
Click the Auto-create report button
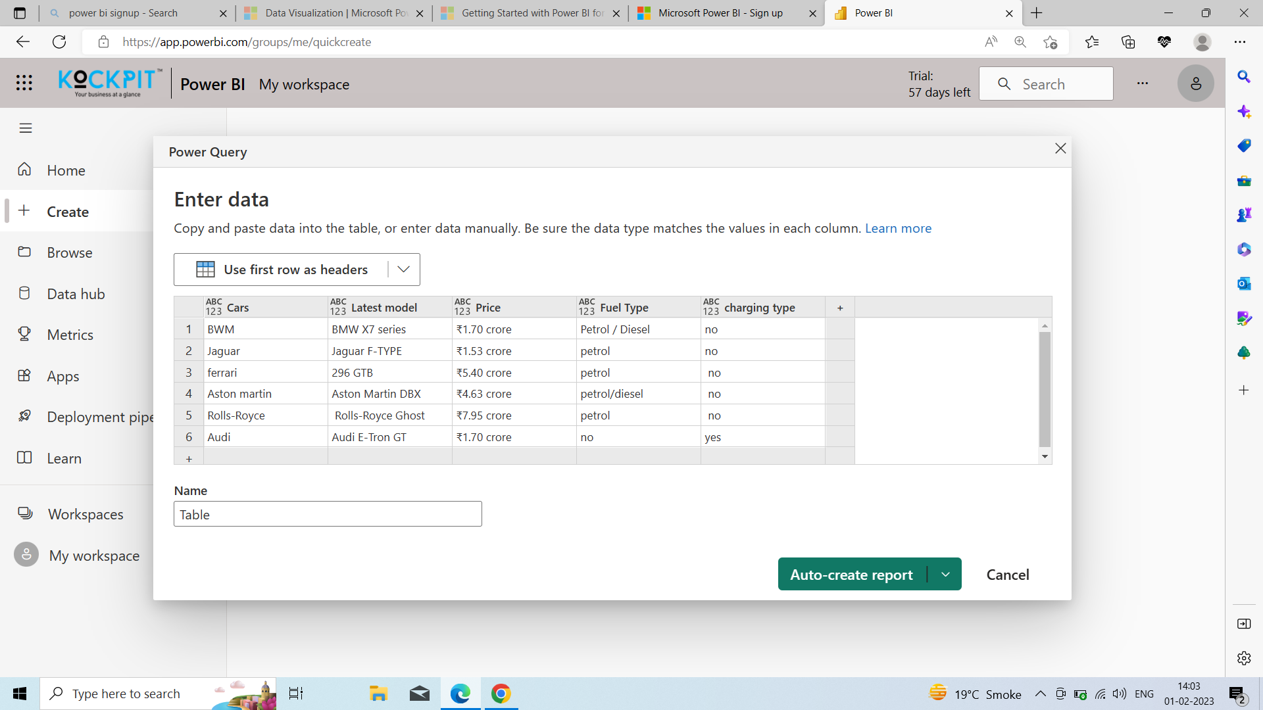pyautogui.click(x=852, y=575)
